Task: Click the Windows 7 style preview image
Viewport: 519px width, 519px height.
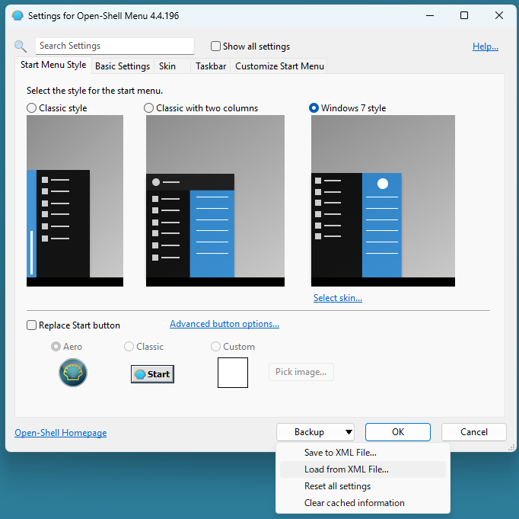Action: pos(383,200)
